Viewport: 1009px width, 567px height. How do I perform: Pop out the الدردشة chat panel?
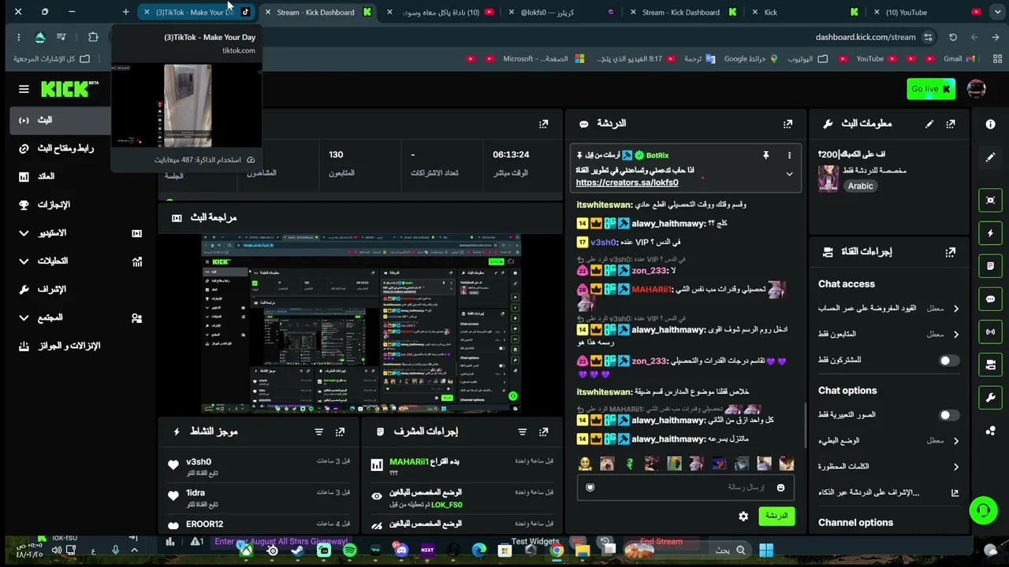point(787,124)
